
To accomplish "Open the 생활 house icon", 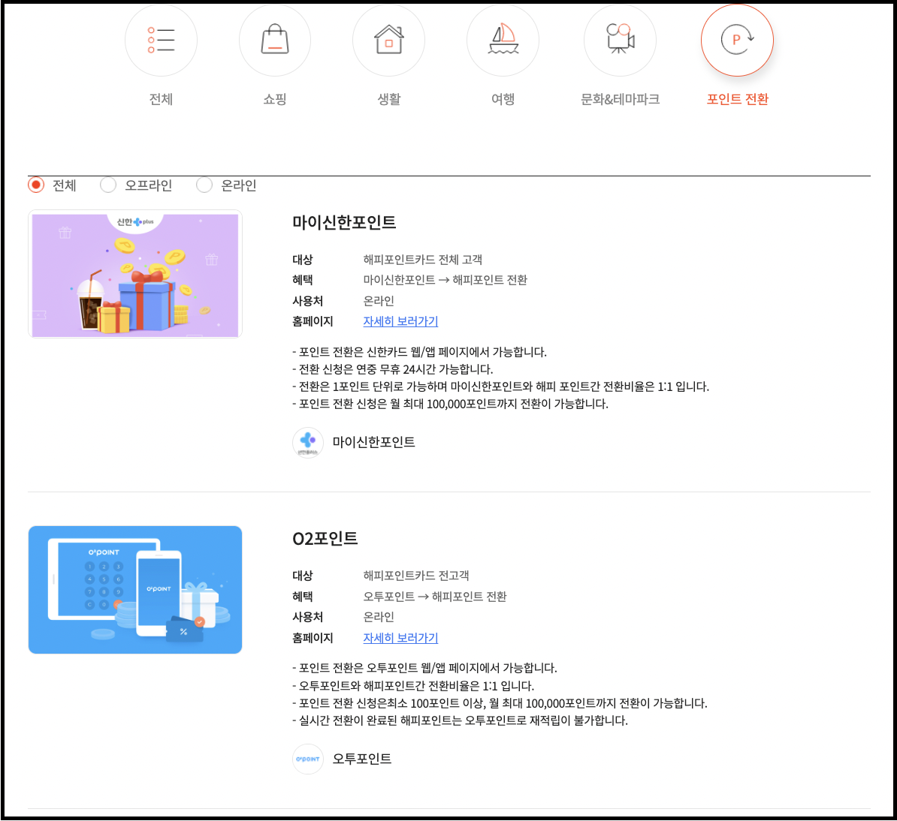I will point(389,40).
